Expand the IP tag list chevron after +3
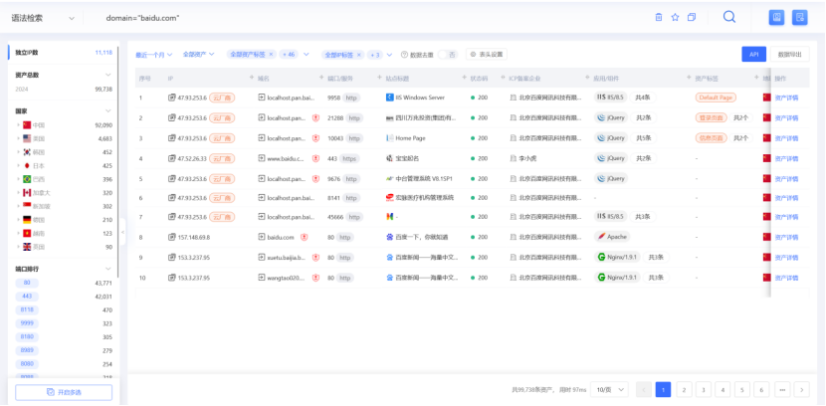The width and height of the screenshot is (826, 406). coord(389,55)
